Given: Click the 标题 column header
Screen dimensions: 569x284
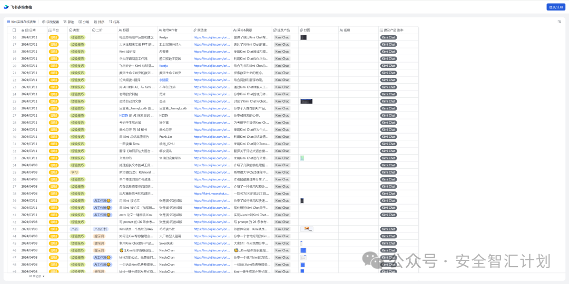Looking at the screenshot, I should 137,30.
